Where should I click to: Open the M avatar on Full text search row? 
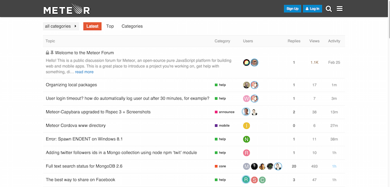246,167
